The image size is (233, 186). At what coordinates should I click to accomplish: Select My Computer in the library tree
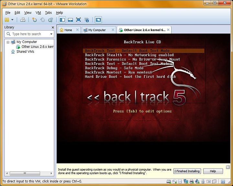pos(27,42)
